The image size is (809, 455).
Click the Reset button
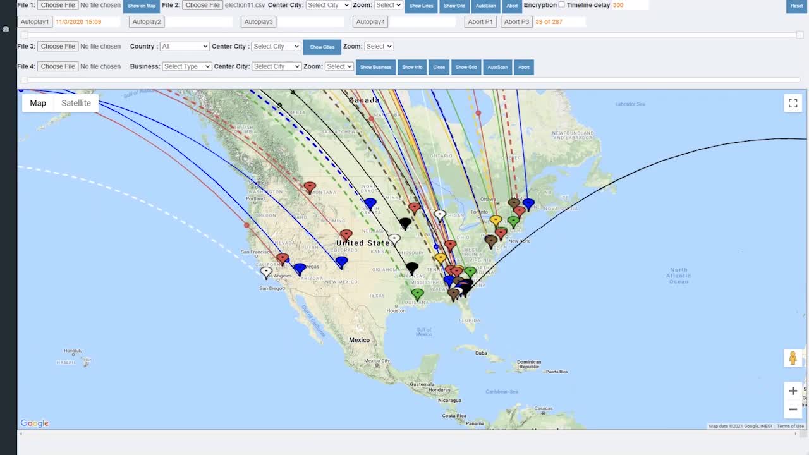796,6
